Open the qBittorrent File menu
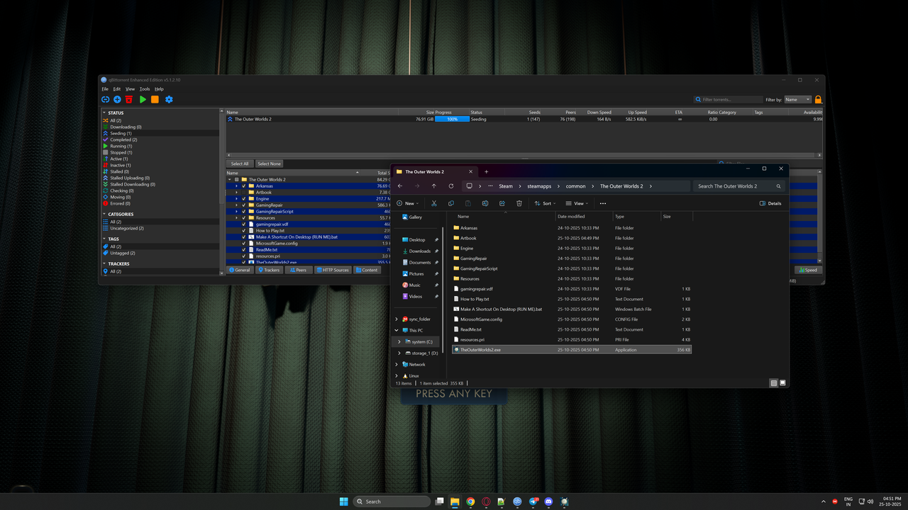Viewport: 908px width, 510px height. pyautogui.click(x=105, y=89)
